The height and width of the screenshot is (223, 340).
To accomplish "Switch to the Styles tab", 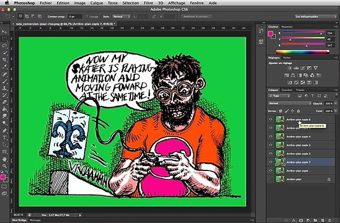I will (x=287, y=58).
